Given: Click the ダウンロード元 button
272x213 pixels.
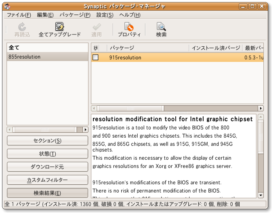Looking at the screenshot, I should coord(48,167).
